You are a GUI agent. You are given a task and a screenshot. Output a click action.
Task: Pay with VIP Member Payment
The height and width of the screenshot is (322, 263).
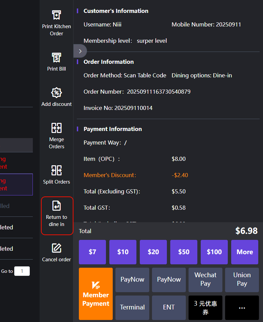96,294
